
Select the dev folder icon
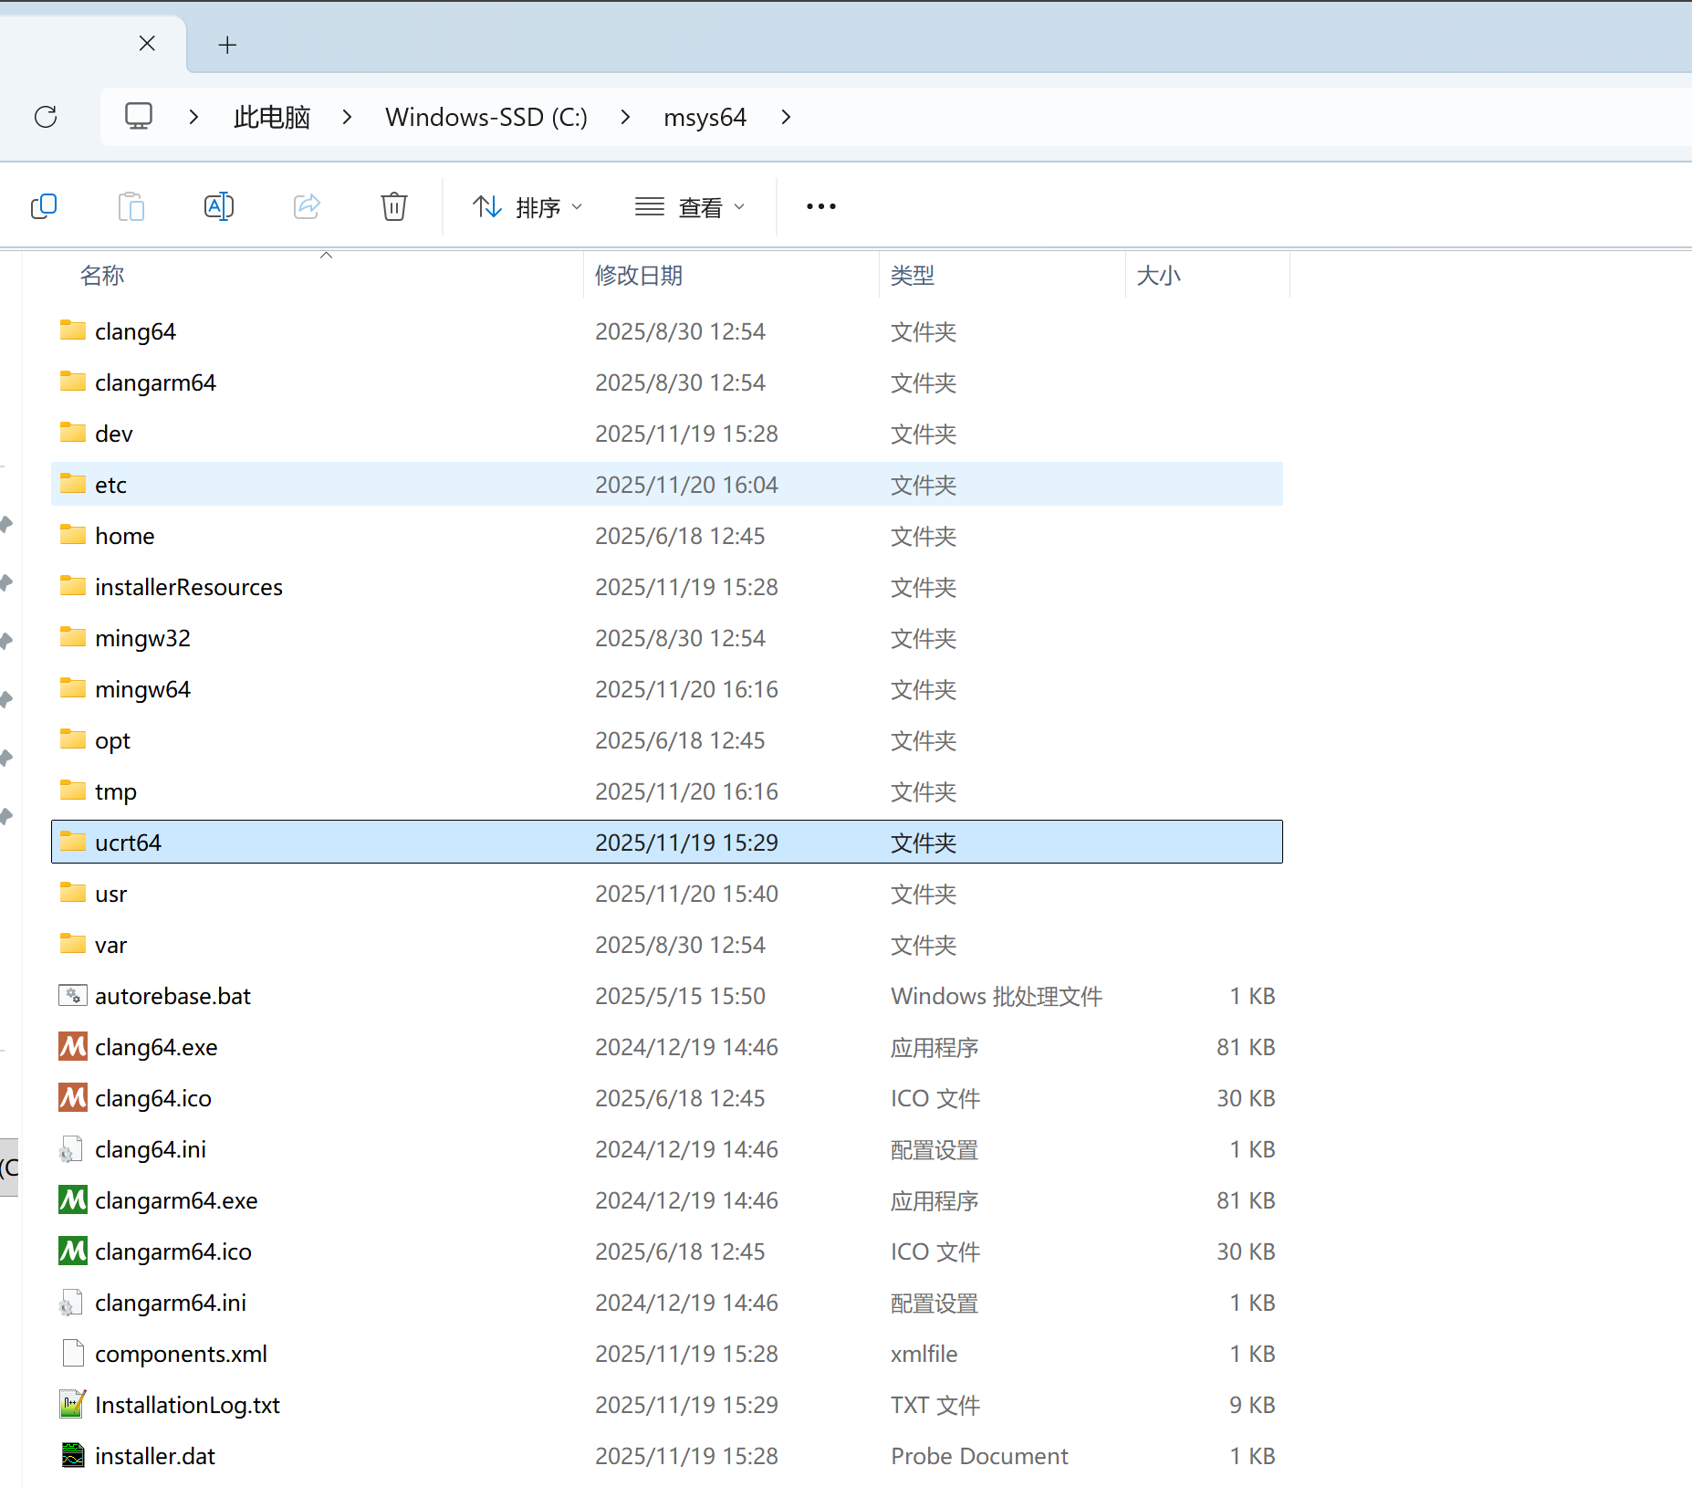(73, 433)
